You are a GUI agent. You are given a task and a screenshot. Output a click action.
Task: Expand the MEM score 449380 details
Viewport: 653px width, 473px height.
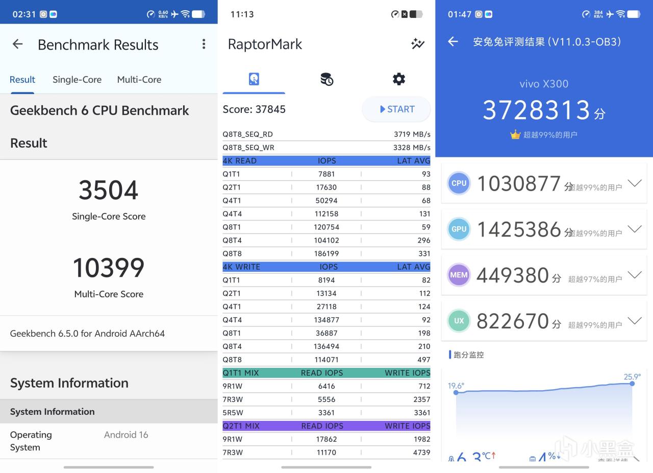coord(635,275)
